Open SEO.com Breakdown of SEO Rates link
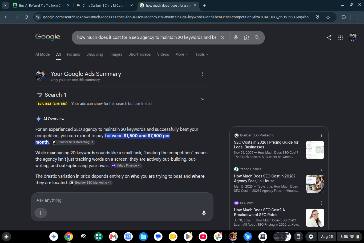 click(x=259, y=212)
